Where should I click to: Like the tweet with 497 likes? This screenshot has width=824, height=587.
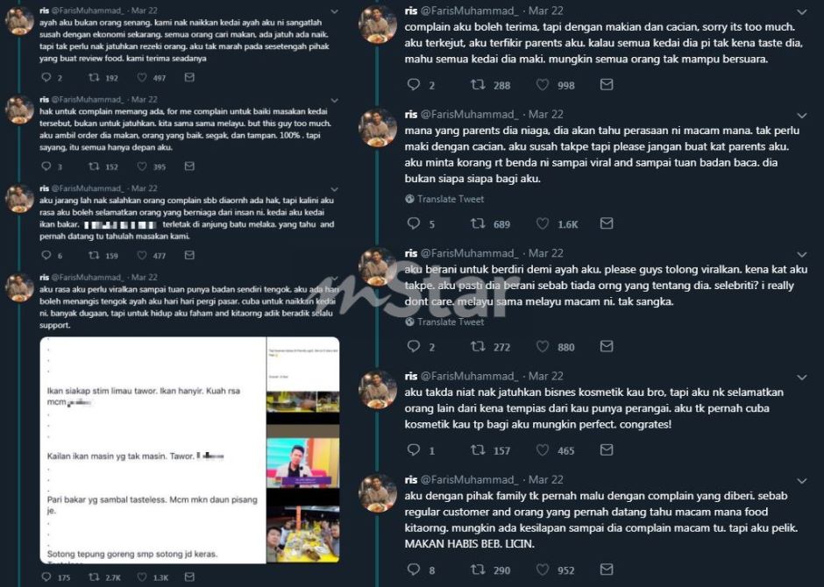pyautogui.click(x=142, y=77)
